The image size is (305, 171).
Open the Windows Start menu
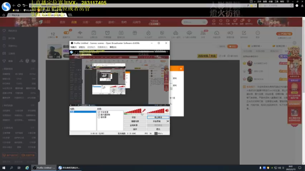click(4, 168)
